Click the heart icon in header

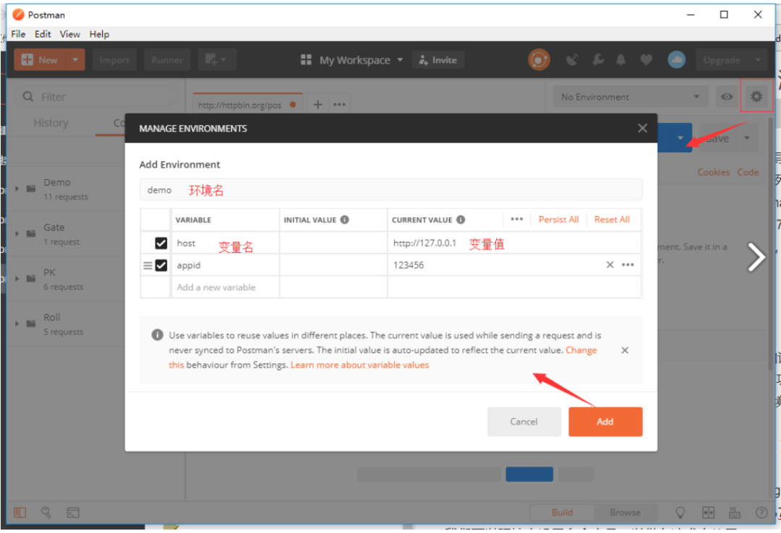(646, 60)
